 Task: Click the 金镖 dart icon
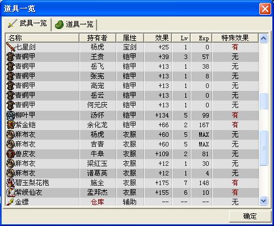click(11, 202)
